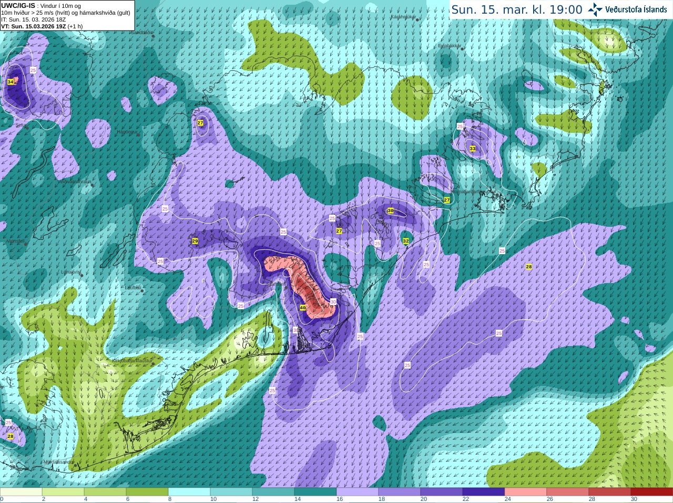The height and width of the screenshot is (503, 673).
Task: Select the lavender 16–18 m/s scale swatch
Action: point(358,492)
